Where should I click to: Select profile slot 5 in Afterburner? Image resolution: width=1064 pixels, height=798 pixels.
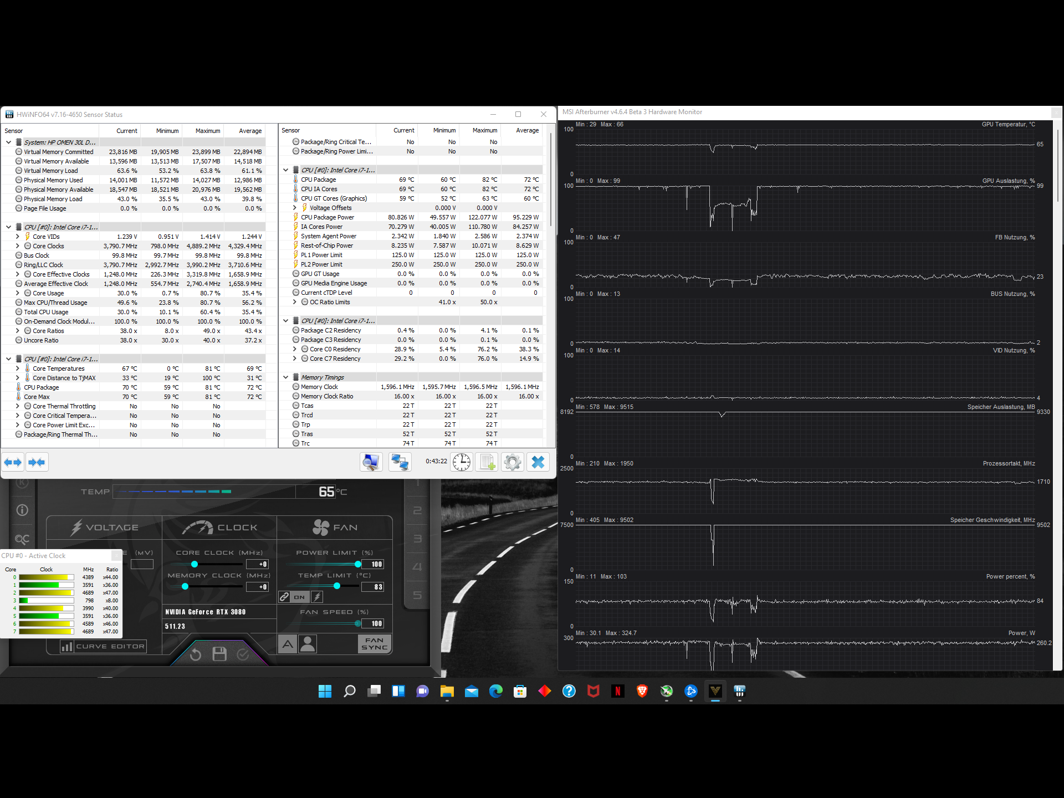coord(417,595)
